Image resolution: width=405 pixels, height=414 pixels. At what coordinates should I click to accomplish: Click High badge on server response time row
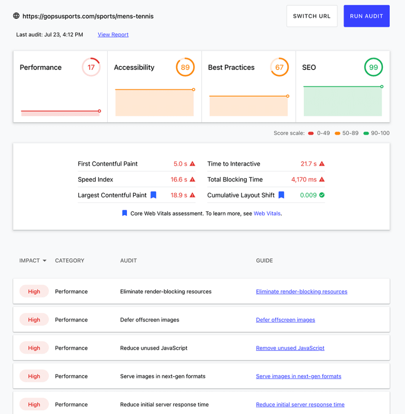point(34,404)
